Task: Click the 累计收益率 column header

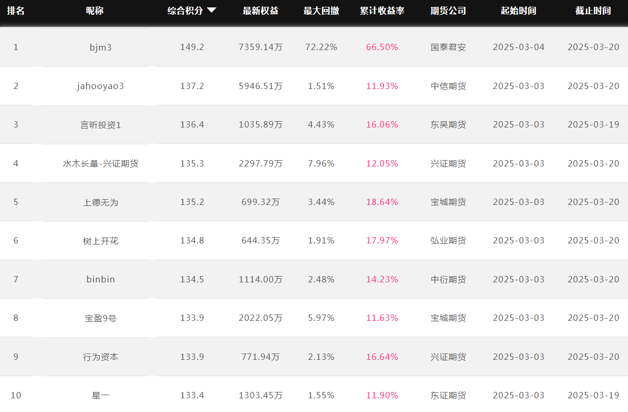Action: coord(382,11)
